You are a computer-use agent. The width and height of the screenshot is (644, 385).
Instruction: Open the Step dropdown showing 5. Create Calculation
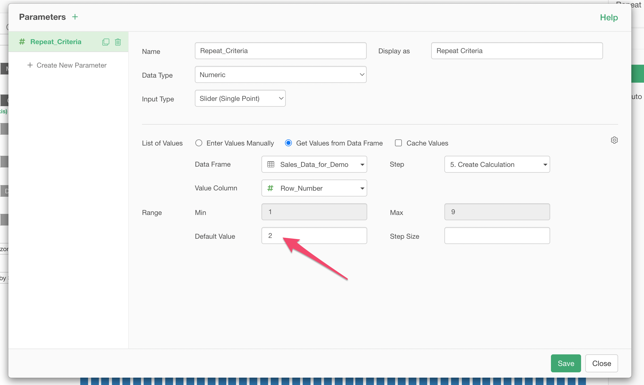497,164
